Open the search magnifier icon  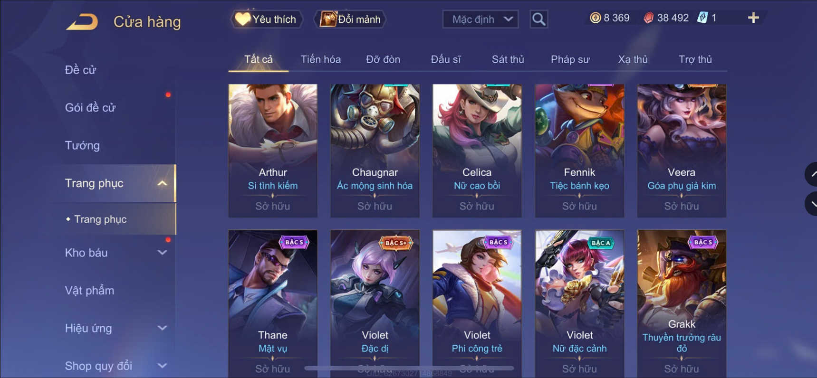point(538,19)
